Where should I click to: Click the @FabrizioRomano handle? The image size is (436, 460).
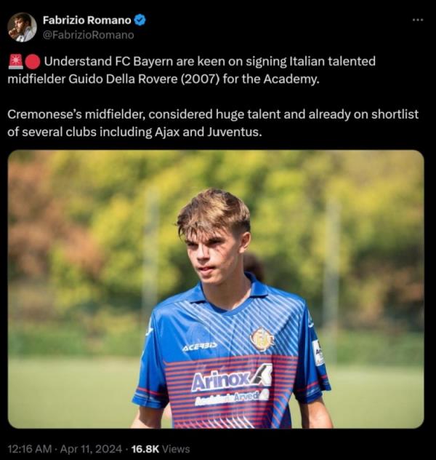pos(88,34)
